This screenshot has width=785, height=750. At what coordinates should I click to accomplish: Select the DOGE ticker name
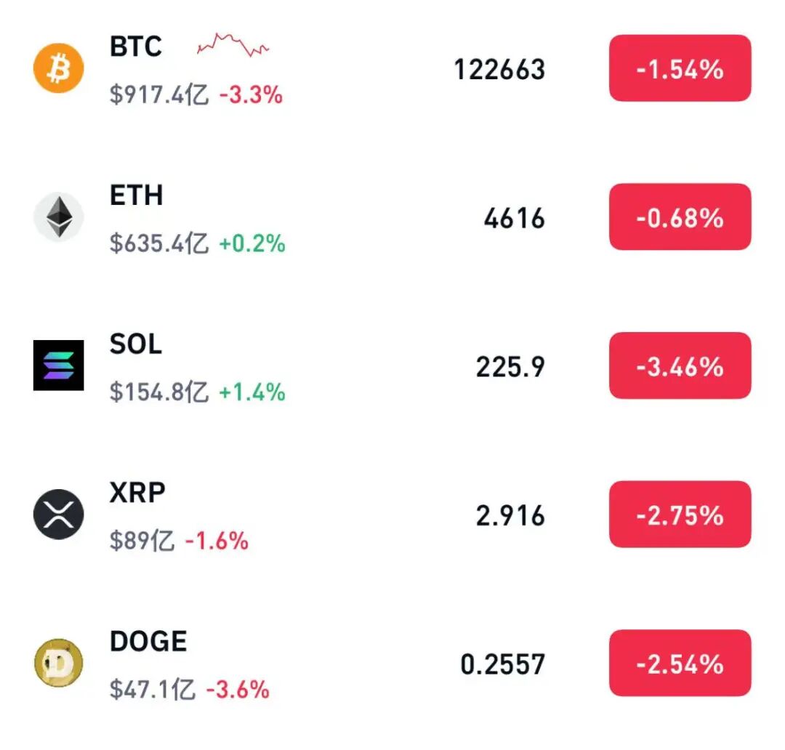coord(148,642)
